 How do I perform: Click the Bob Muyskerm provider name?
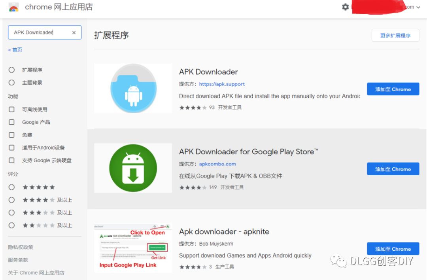[216, 244]
